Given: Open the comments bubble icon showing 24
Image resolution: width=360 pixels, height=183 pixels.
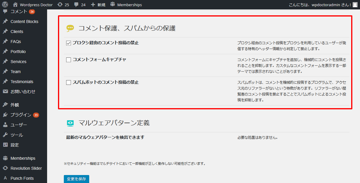Looking at the screenshot, I should (77, 5).
